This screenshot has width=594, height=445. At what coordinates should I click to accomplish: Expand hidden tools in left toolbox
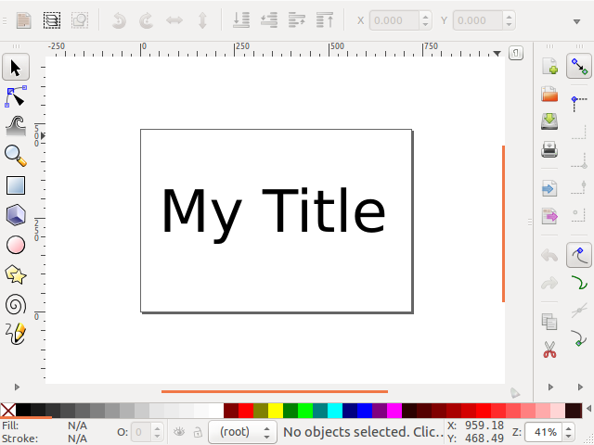coord(16,386)
